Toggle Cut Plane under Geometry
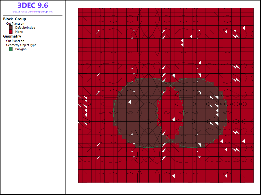Screen dimensions: 261x195 (15, 41)
